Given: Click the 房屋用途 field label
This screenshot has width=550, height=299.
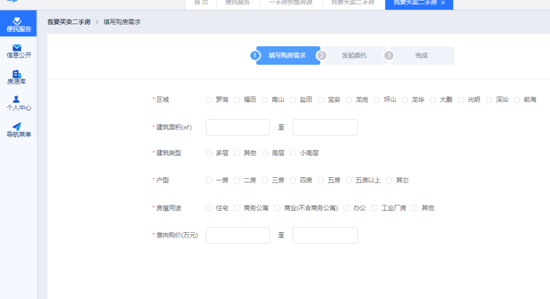Looking at the screenshot, I should (x=169, y=208).
